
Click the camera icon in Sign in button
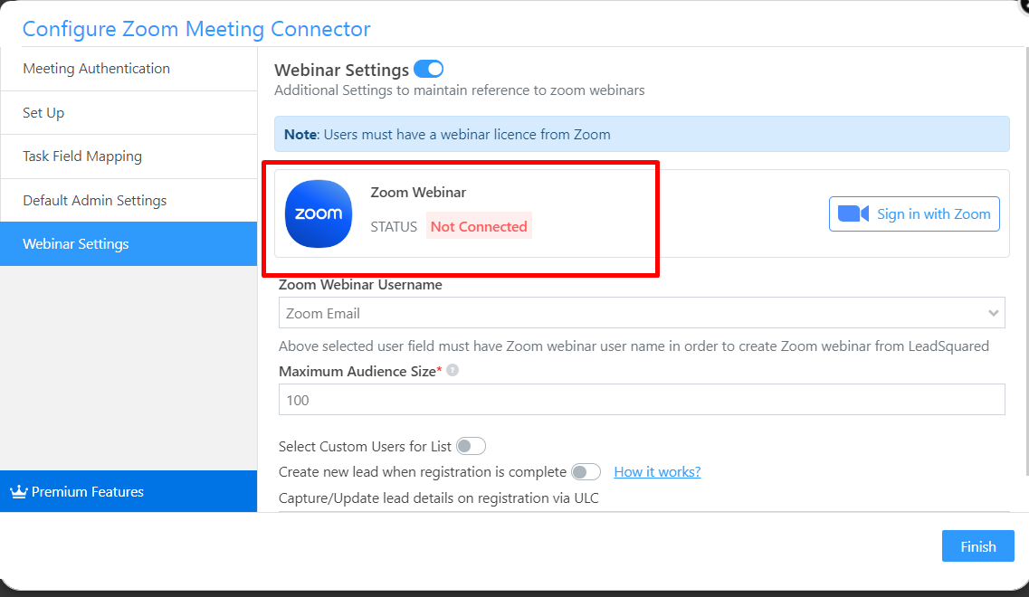[x=853, y=213]
